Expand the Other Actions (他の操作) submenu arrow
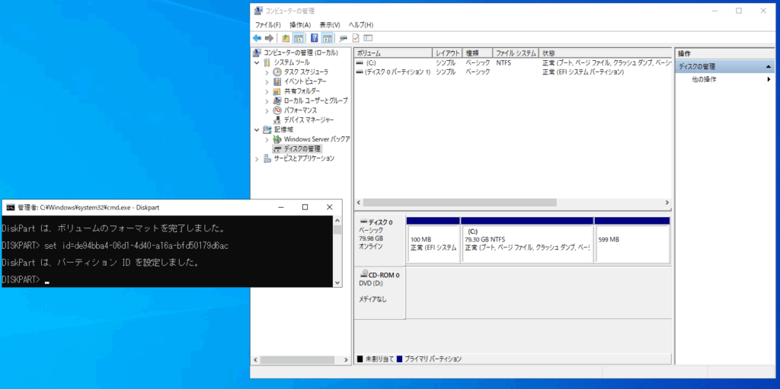 click(x=769, y=79)
